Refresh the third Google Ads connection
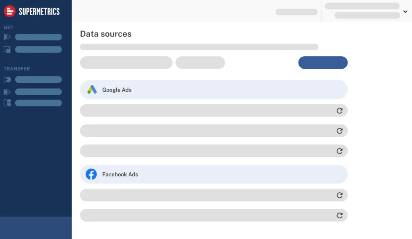Image resolution: width=412 pixels, height=239 pixels. point(339,151)
